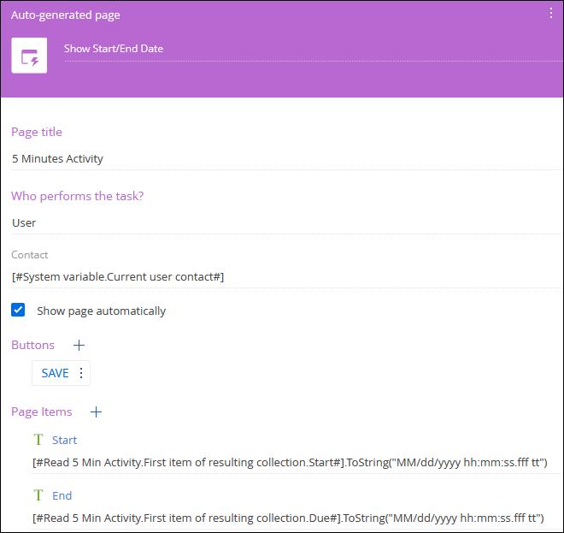Add a new page item with the plus icon

(97, 412)
